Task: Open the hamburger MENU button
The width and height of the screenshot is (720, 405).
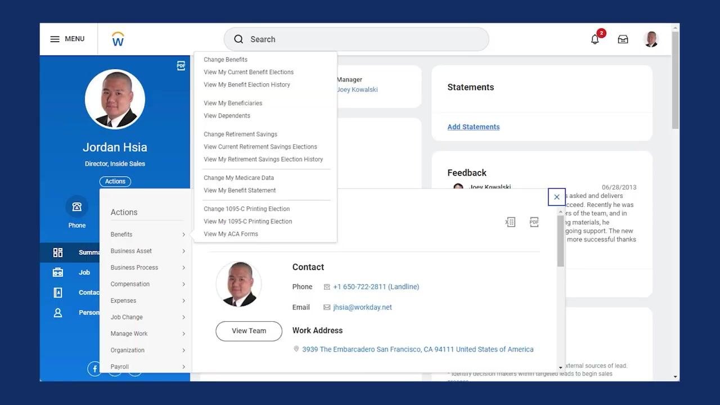Action: click(x=67, y=39)
